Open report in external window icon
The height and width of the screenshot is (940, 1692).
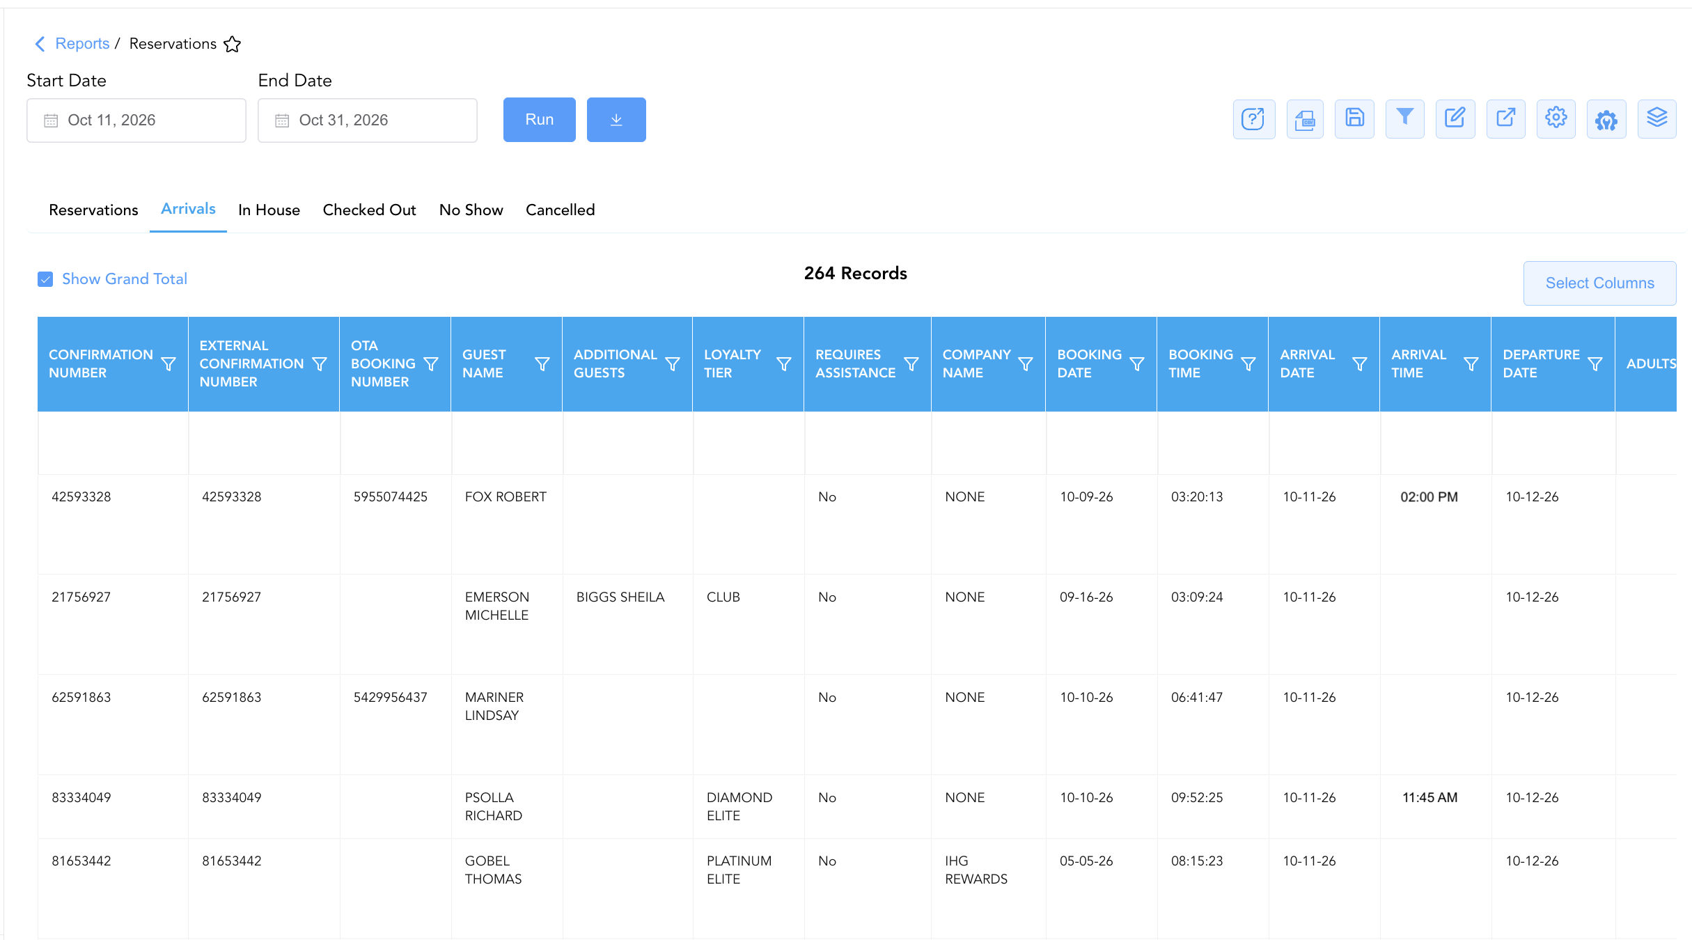tap(1506, 119)
